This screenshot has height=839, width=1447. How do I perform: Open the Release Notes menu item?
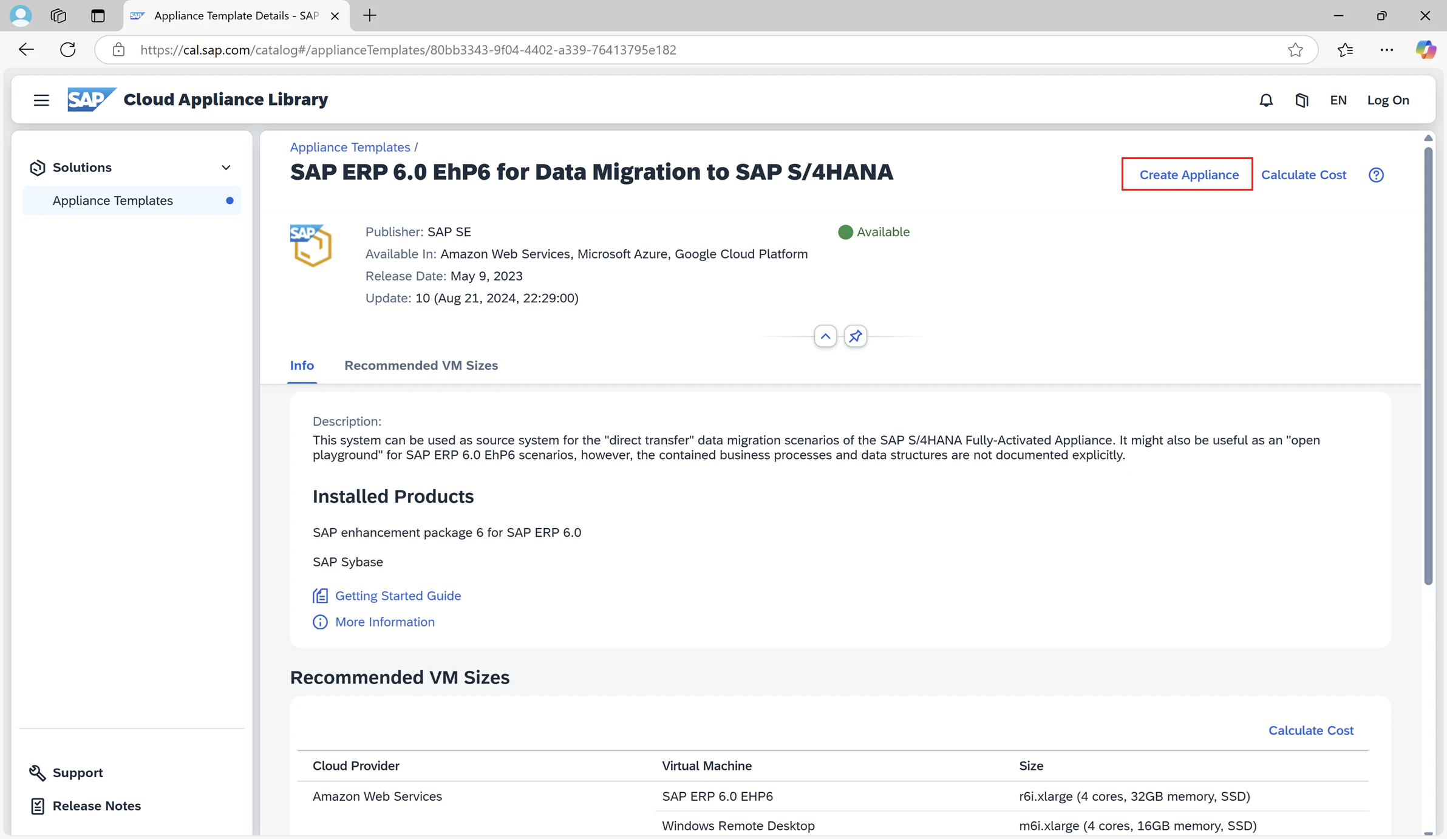97,806
